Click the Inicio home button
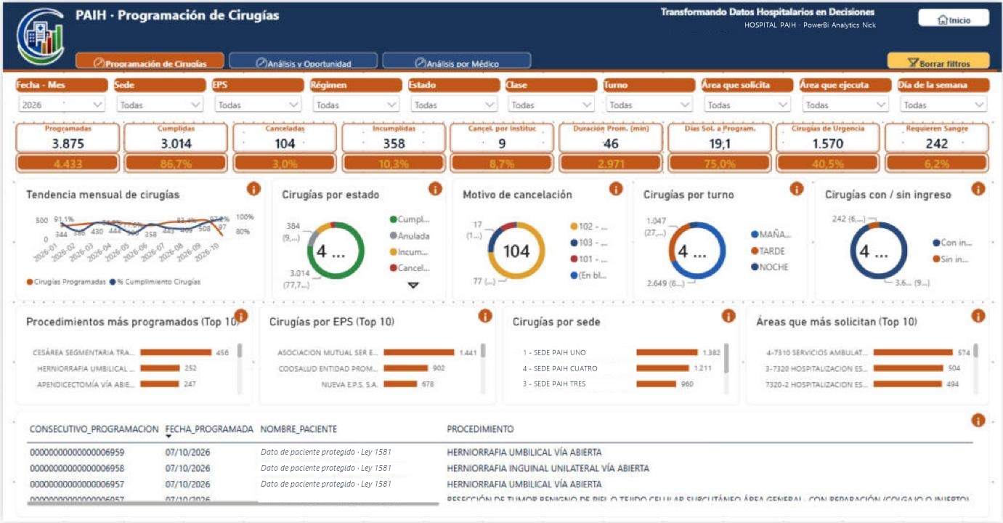 954,20
